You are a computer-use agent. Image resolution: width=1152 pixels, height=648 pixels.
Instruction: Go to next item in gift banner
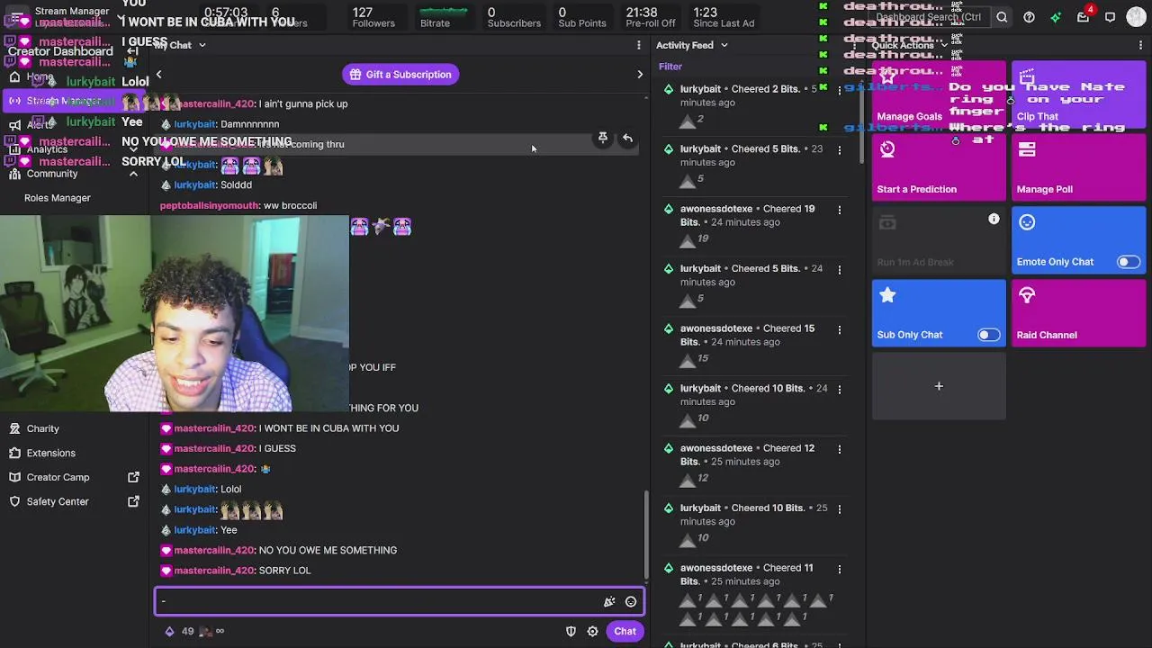pyautogui.click(x=640, y=75)
